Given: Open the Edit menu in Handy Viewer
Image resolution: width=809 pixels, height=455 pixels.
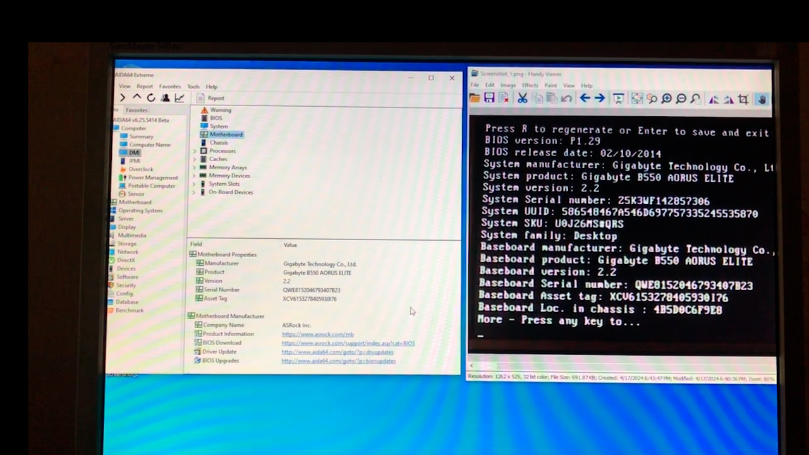Looking at the screenshot, I should pos(490,85).
